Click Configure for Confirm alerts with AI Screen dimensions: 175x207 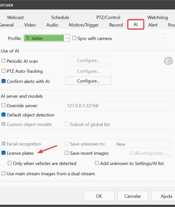point(88,81)
